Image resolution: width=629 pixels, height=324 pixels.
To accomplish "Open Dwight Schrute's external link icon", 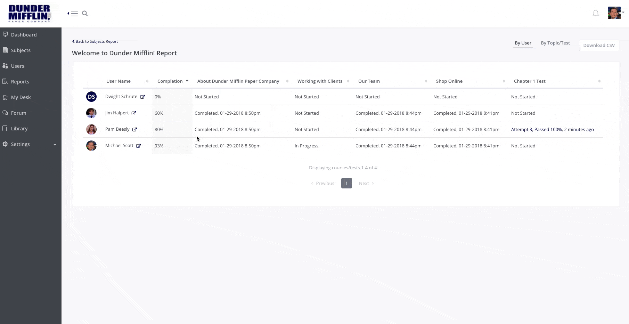I will [142, 97].
